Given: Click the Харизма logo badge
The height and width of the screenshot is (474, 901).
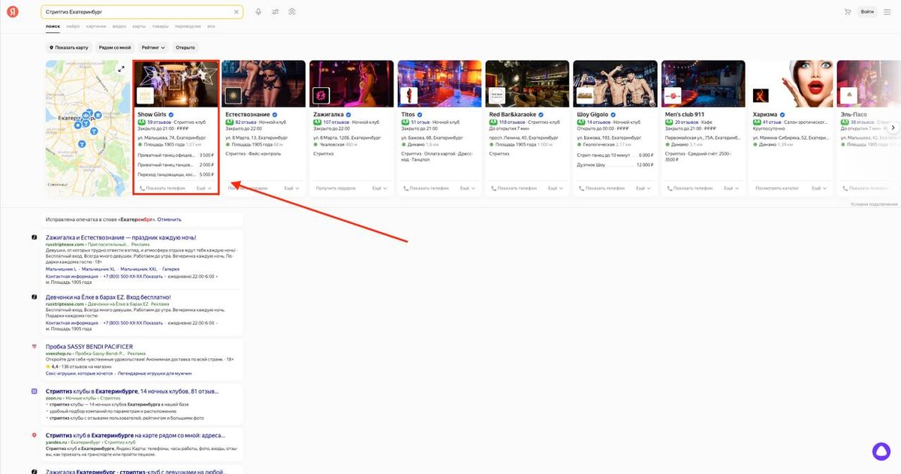Looking at the screenshot, I should pos(761,96).
